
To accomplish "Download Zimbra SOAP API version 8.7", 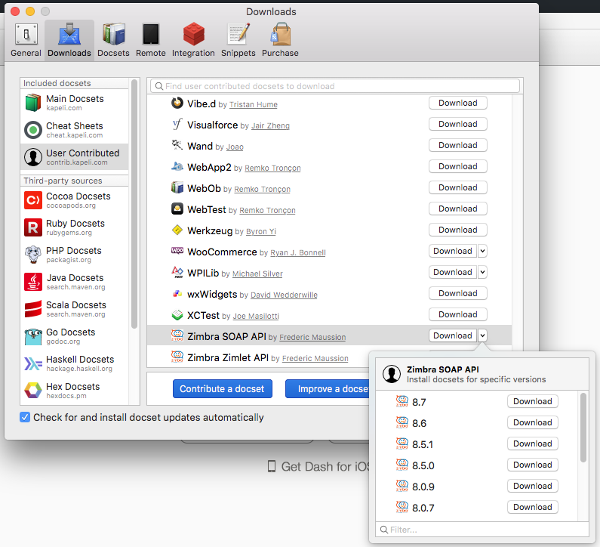I will [532, 401].
